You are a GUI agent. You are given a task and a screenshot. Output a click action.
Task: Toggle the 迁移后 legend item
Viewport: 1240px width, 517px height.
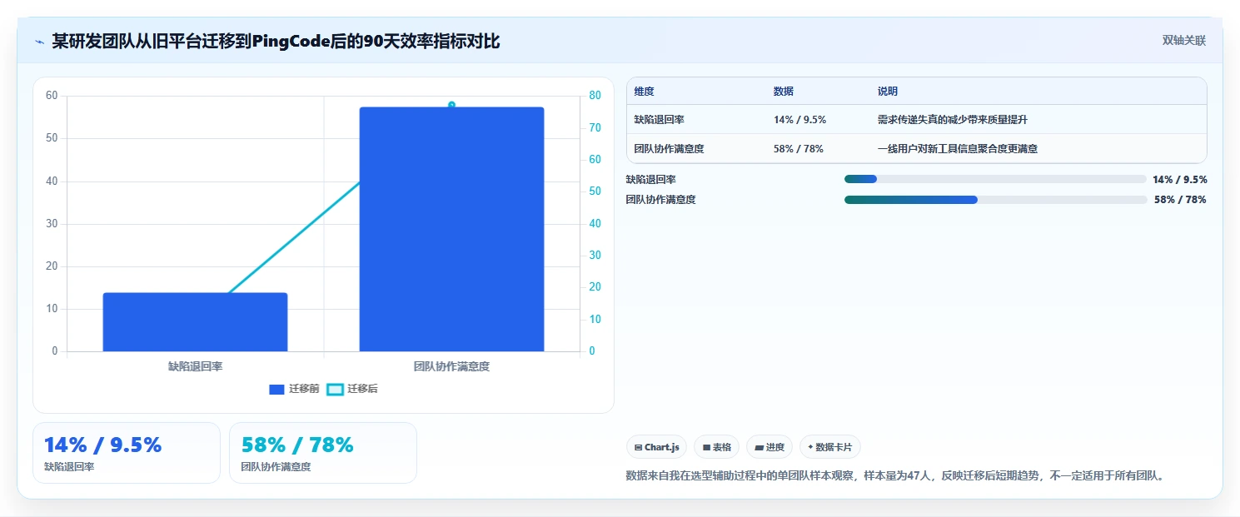(352, 389)
